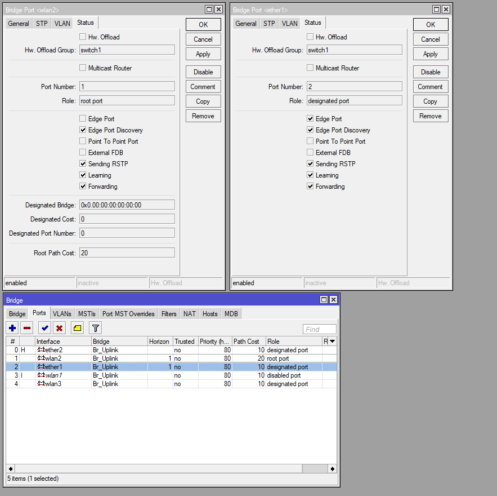
Task: Click the red X Disable icon
Action: (59, 328)
